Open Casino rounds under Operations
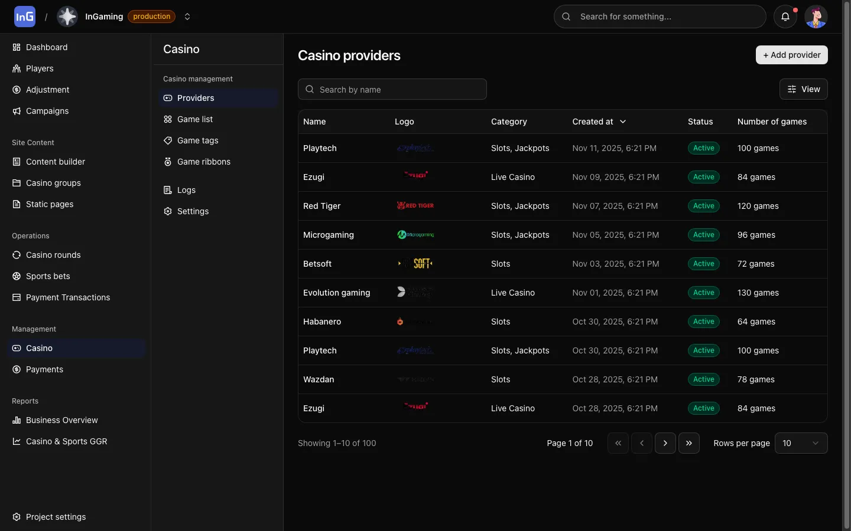 53,255
